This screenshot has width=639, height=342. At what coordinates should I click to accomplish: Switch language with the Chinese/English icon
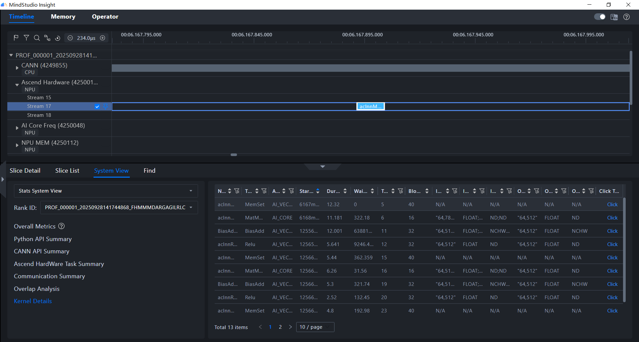pyautogui.click(x=614, y=17)
